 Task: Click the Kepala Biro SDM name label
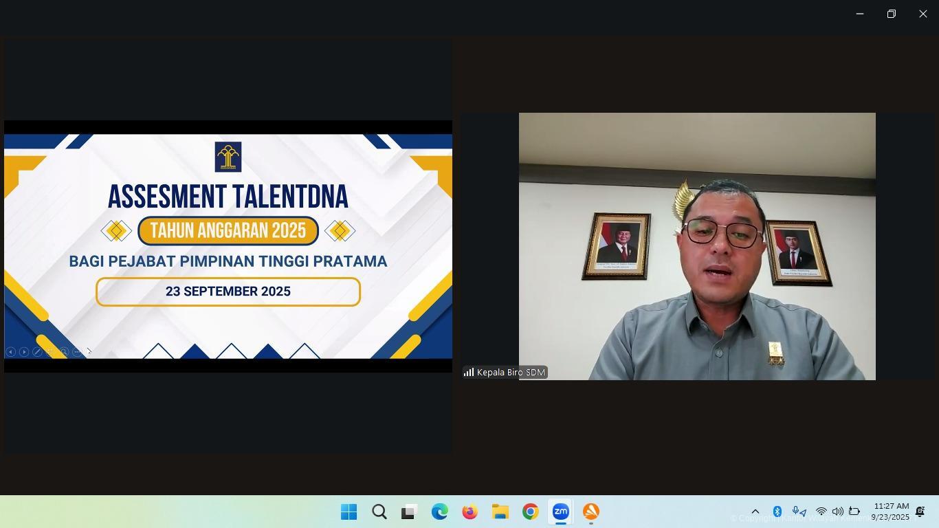click(510, 373)
